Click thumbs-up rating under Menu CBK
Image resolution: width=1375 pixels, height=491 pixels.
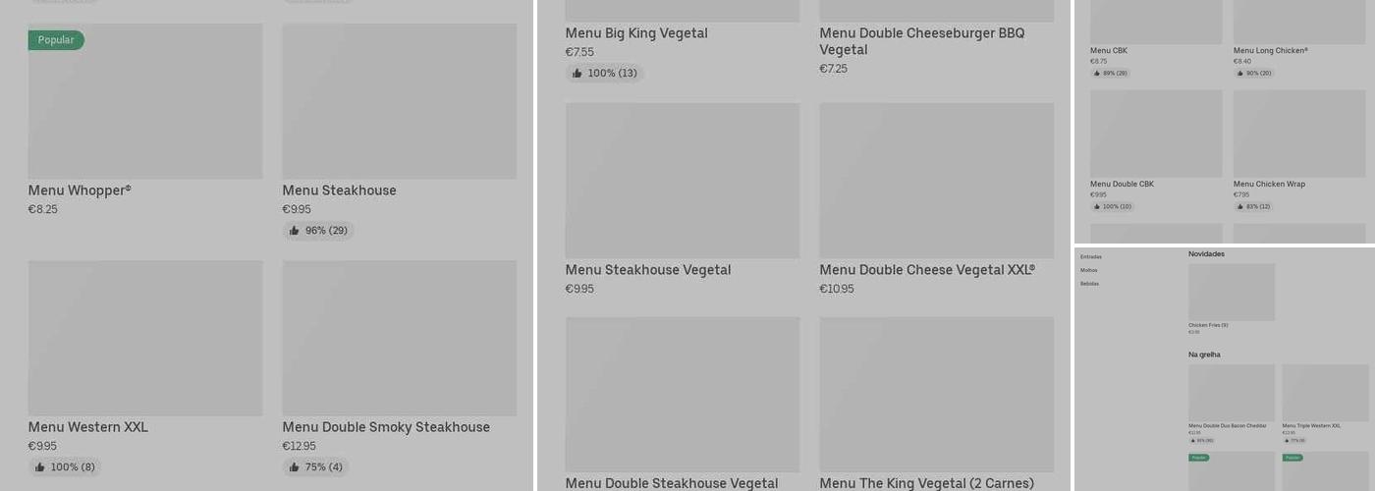(1110, 74)
